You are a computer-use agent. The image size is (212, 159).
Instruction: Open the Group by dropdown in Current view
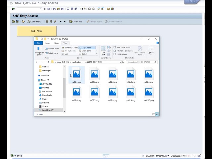point(109,47)
